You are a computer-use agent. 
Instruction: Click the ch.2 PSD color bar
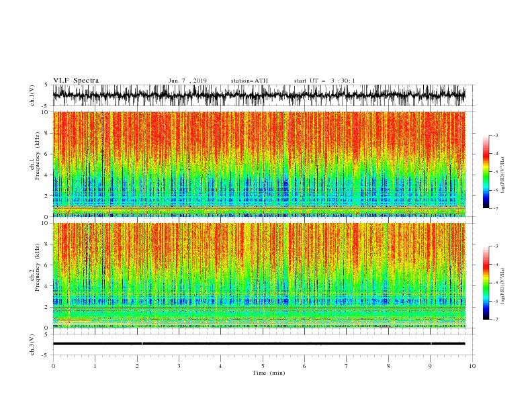click(486, 283)
